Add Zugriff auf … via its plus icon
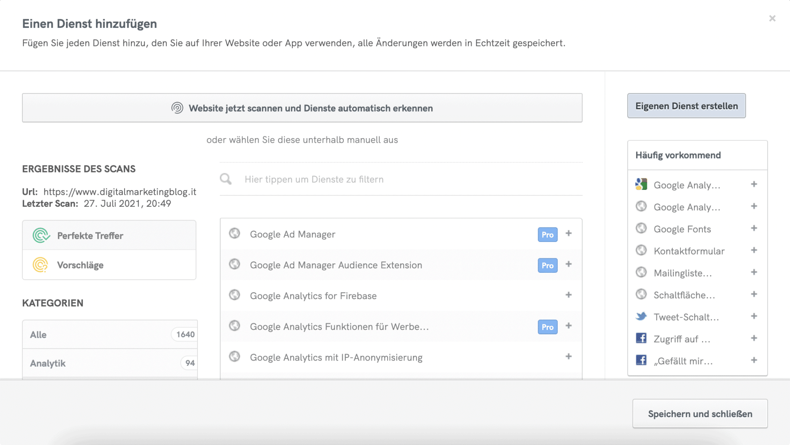The width and height of the screenshot is (790, 445). [x=754, y=338]
